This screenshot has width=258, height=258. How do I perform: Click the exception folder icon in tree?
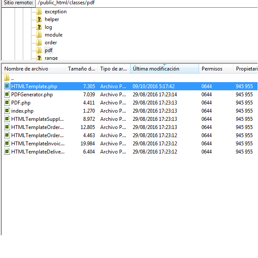(39, 12)
